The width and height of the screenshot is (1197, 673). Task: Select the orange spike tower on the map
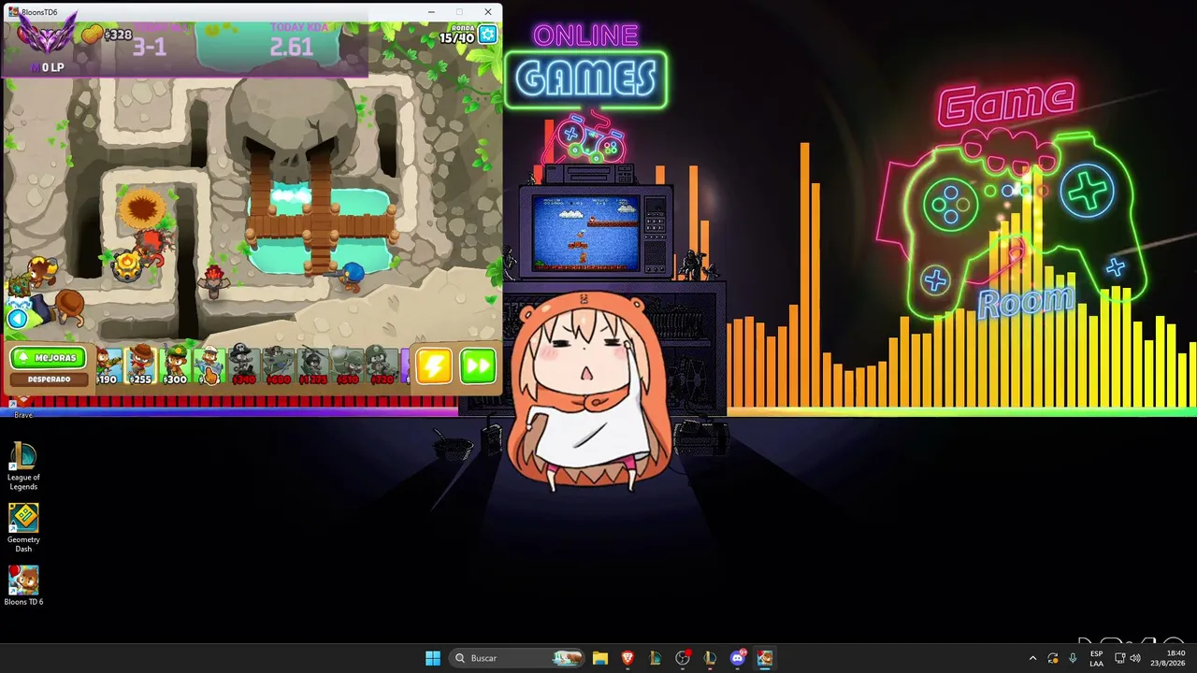(x=142, y=207)
